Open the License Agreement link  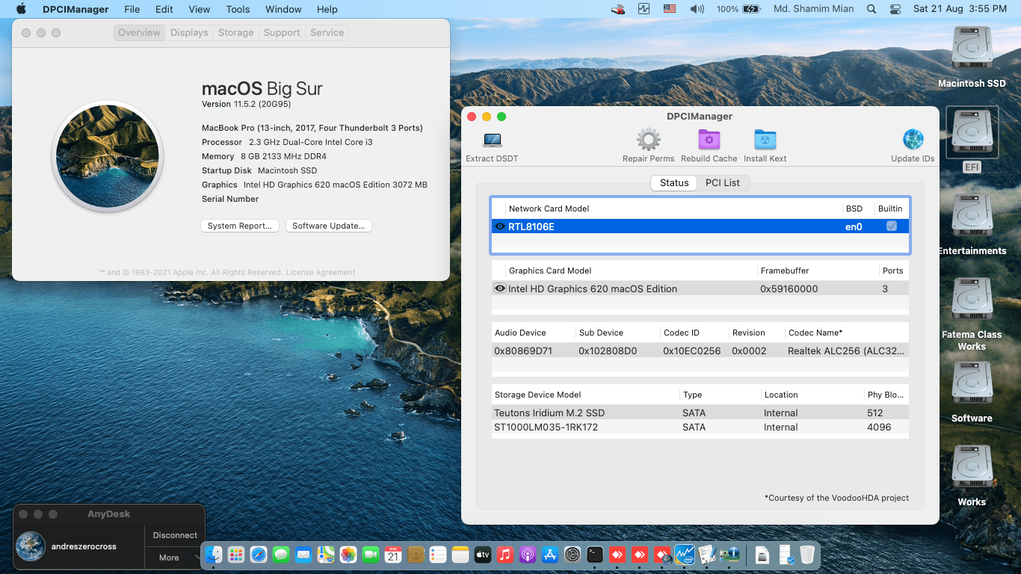321,273
